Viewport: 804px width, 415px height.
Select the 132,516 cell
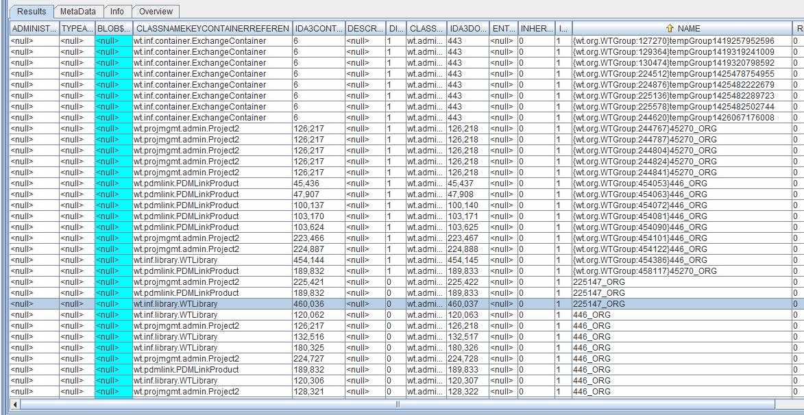(x=319, y=337)
